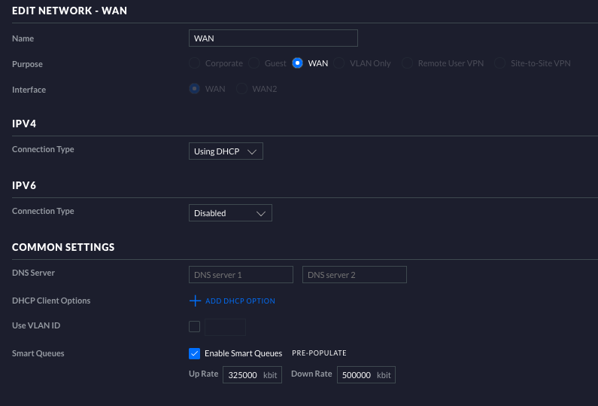Choose the Remote User VPN option

point(406,63)
